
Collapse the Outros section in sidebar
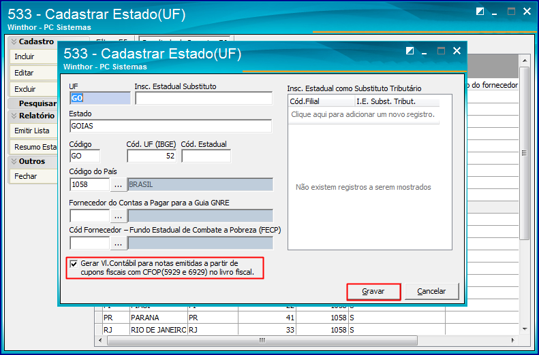point(14,161)
